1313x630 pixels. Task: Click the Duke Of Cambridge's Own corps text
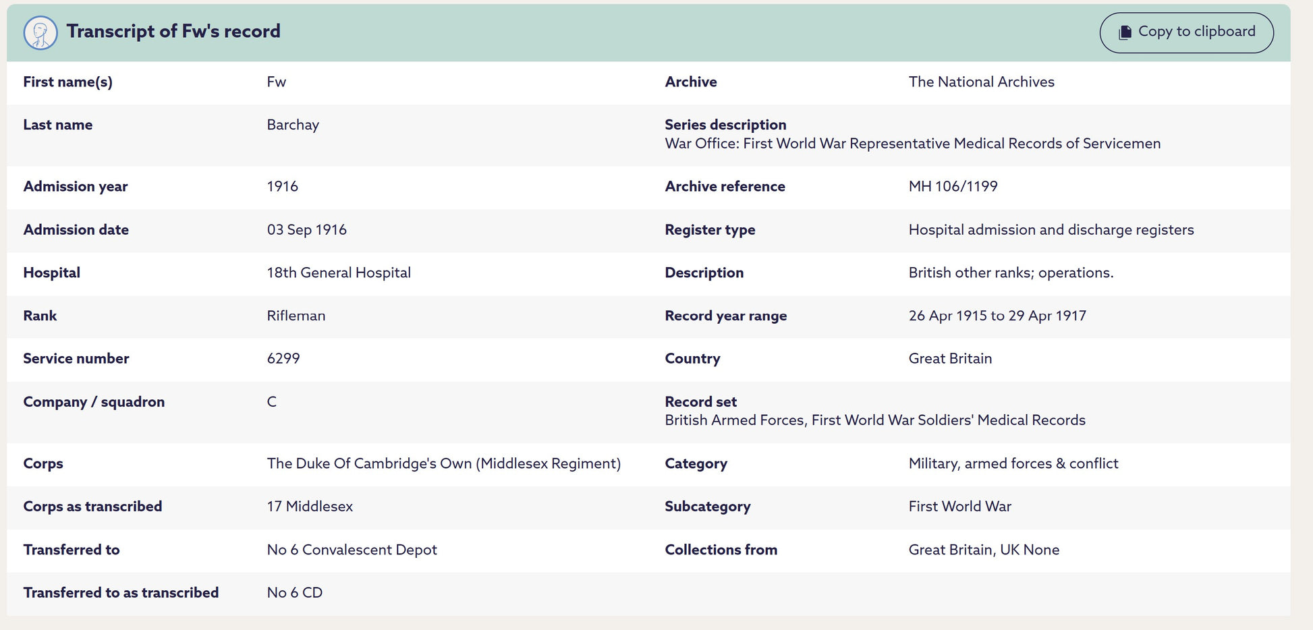[443, 463]
